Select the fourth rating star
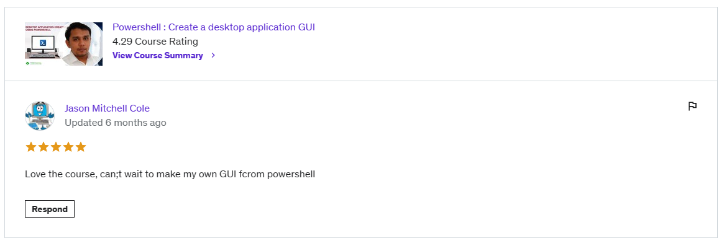The height and width of the screenshot is (243, 724). tap(68, 148)
